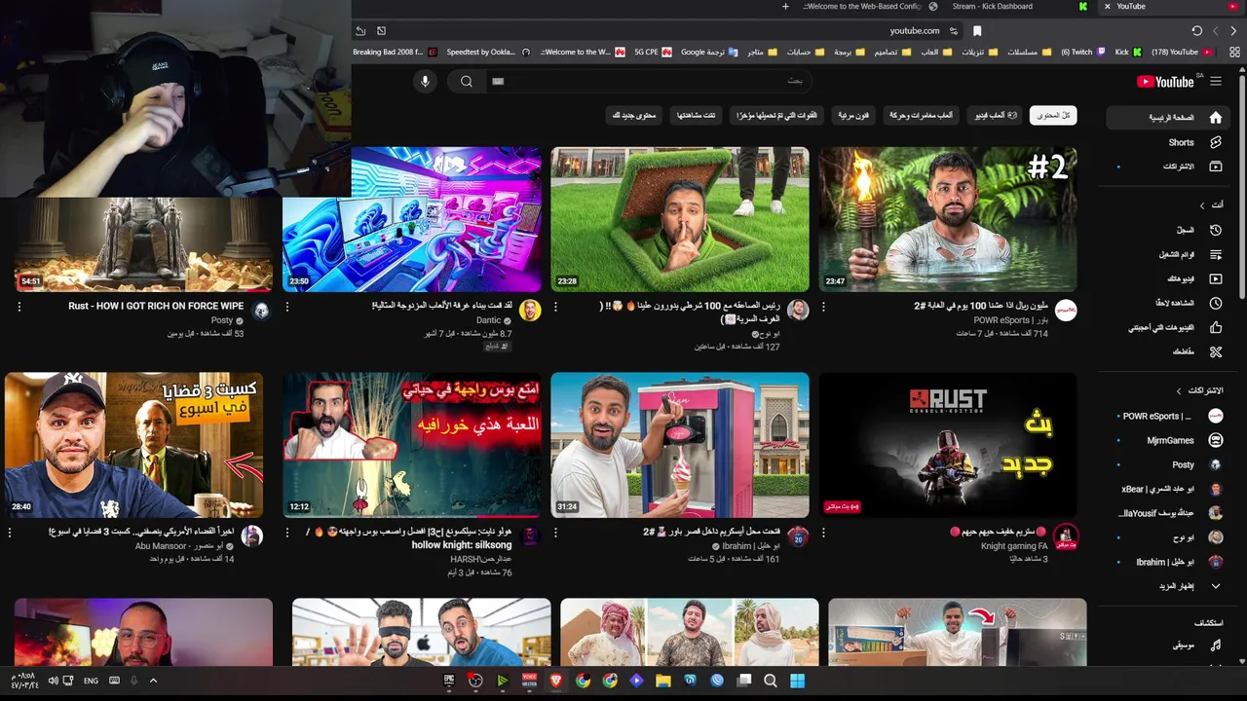Open Epic Games launcher from the taskbar
Viewport: 1247px width, 701px height.
tap(449, 681)
